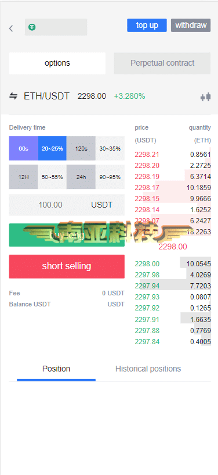Select the 60s delivery time

pos(23,148)
